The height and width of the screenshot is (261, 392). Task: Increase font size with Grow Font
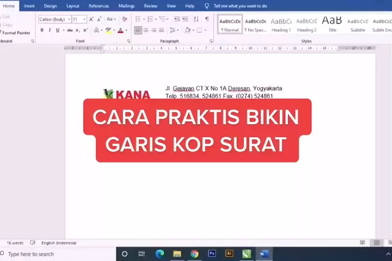[91, 20]
